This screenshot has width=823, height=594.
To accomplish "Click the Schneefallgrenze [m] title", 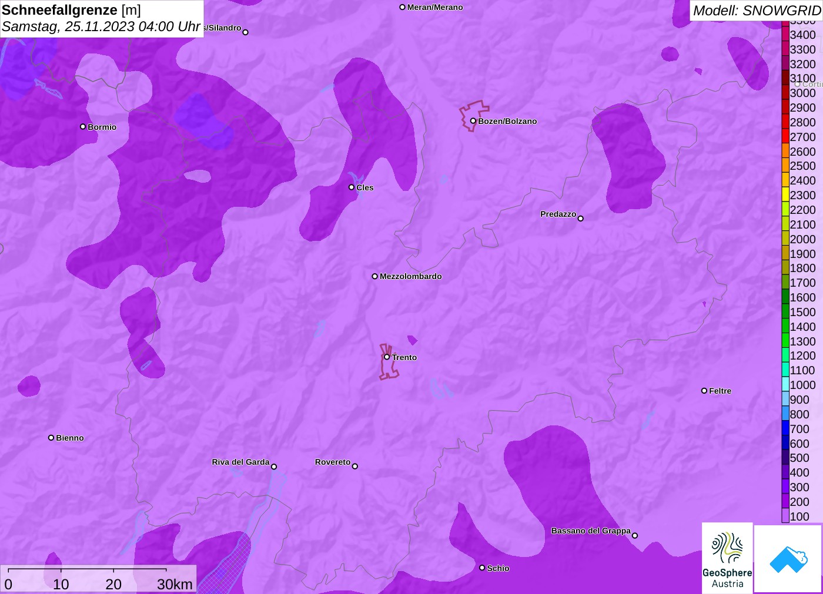I will pos(71,10).
